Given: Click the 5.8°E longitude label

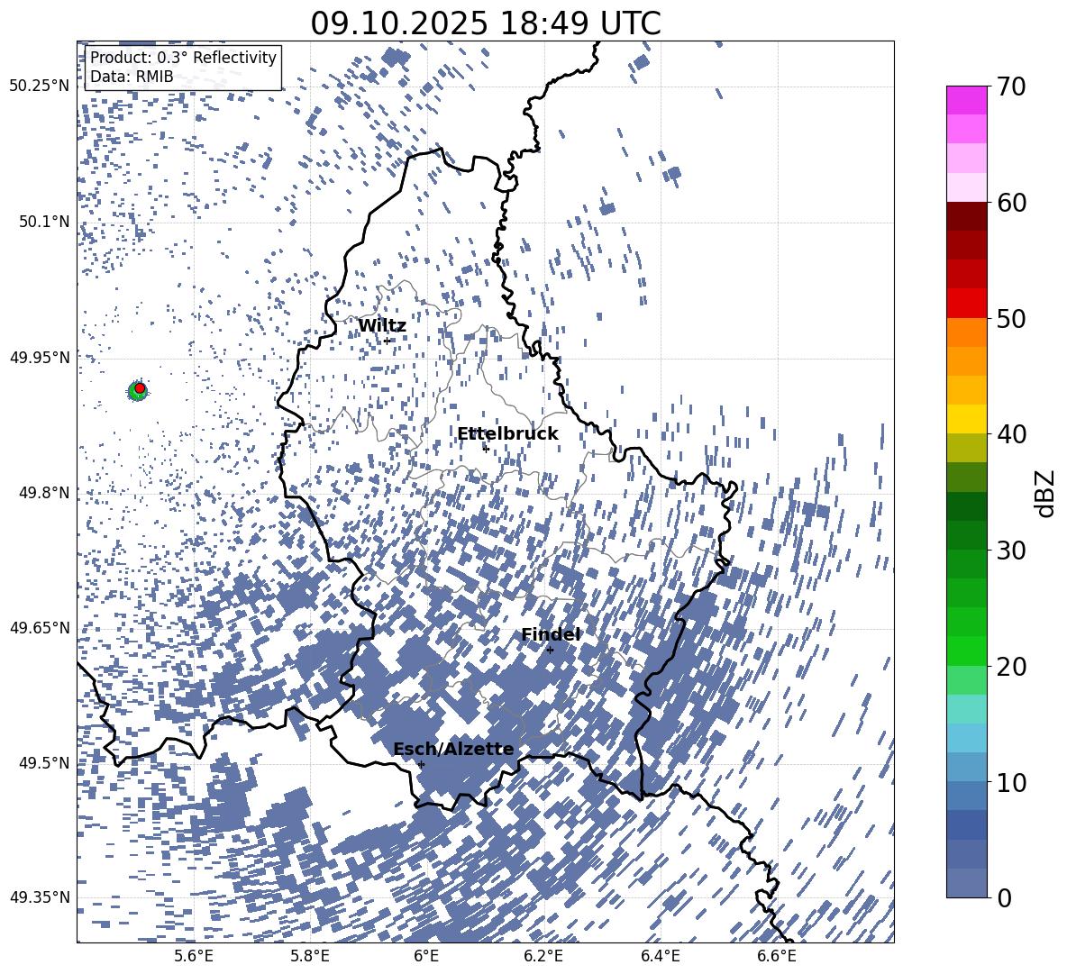Looking at the screenshot, I should pos(310,956).
